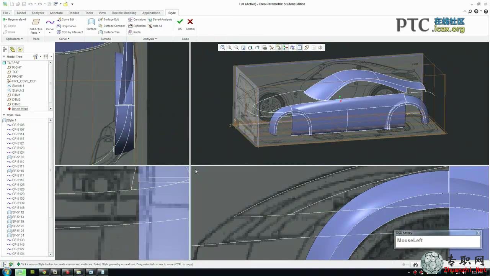This screenshot has width=490, height=276.
Task: Click the Refit view icon
Action: click(222, 48)
